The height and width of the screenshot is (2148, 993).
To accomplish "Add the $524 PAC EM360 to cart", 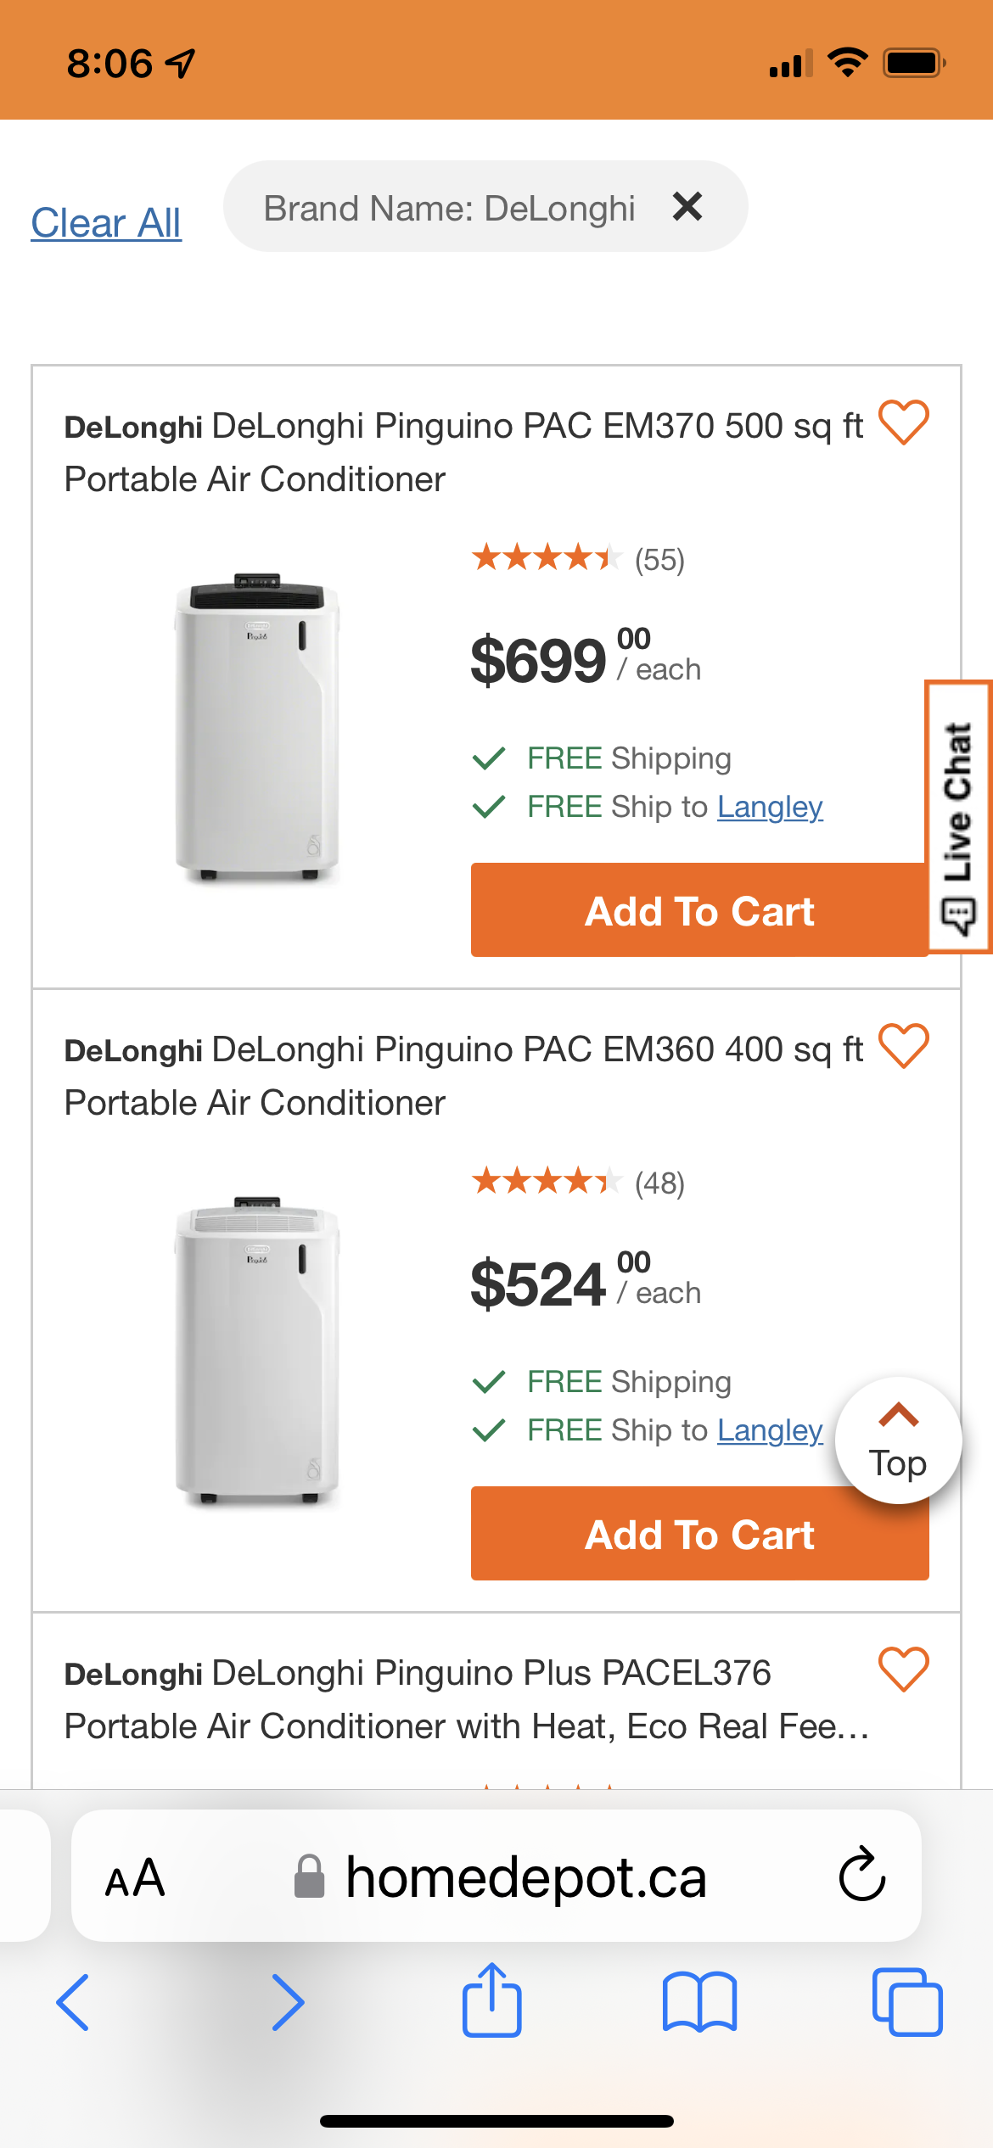I will point(698,1535).
